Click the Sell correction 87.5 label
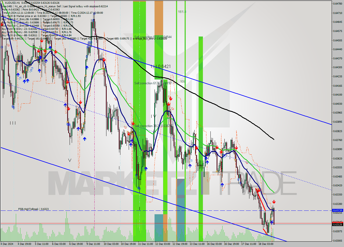This screenshot has width=344, height=247. click(153, 37)
